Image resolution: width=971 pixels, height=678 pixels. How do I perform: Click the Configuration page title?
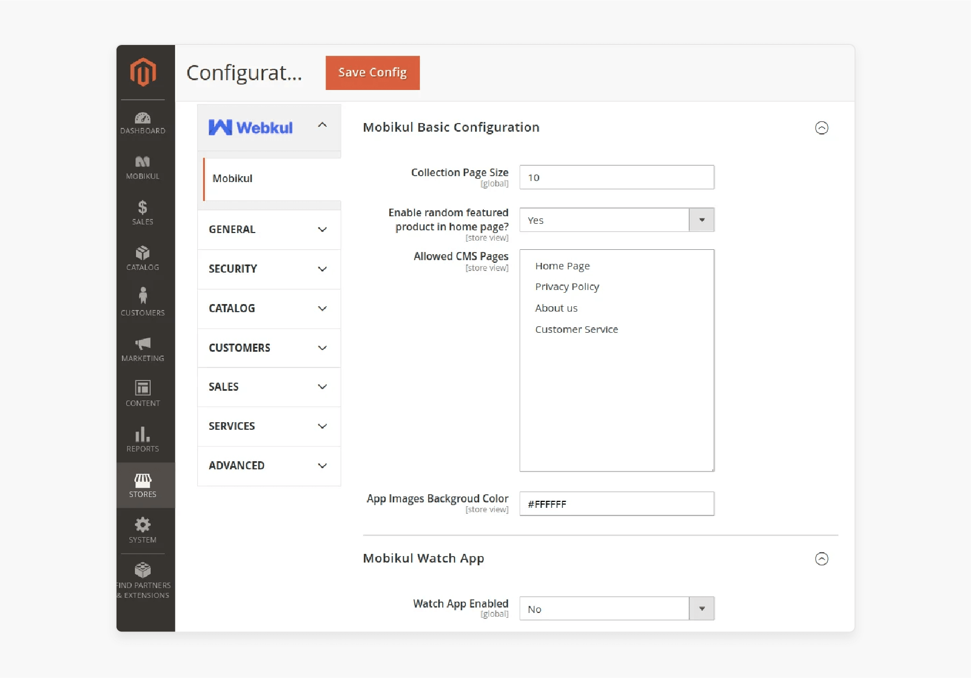tap(244, 73)
